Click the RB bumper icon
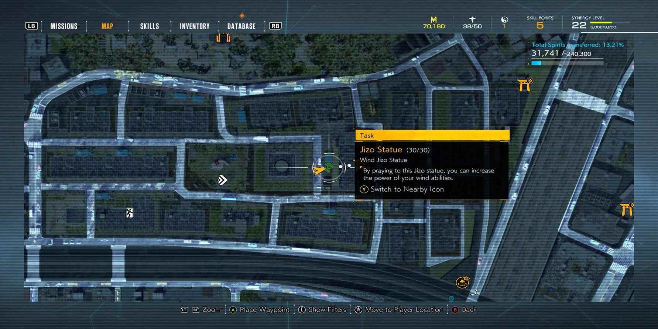658x329 pixels. coord(275,26)
